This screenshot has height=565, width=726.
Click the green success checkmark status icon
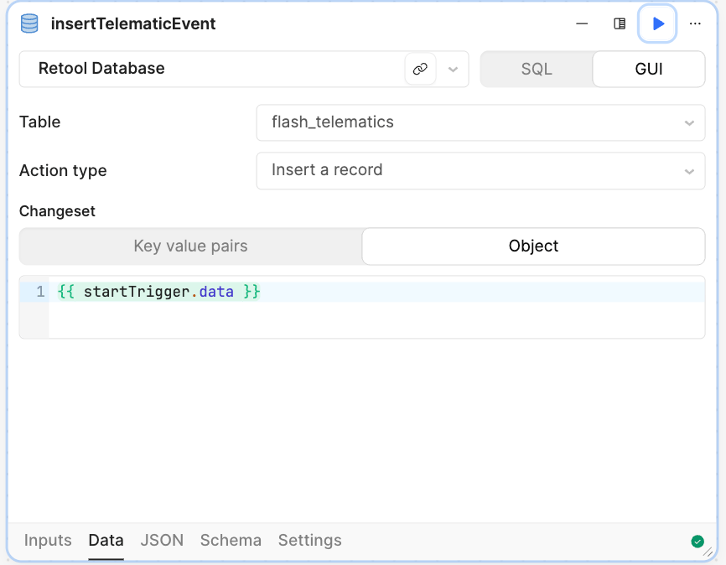coord(697,542)
